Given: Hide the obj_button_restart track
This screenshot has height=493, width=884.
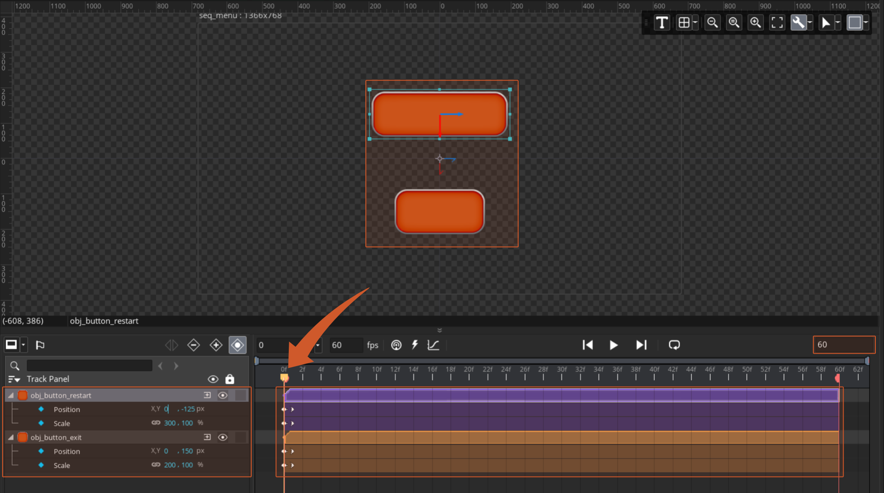Looking at the screenshot, I should [x=223, y=395].
